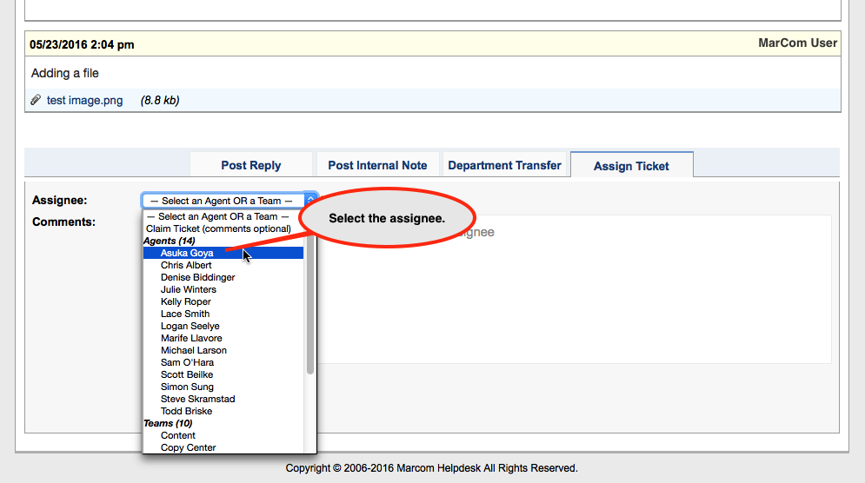This screenshot has width=865, height=483.
Task: Assign to Michael Larson
Action: (223, 350)
